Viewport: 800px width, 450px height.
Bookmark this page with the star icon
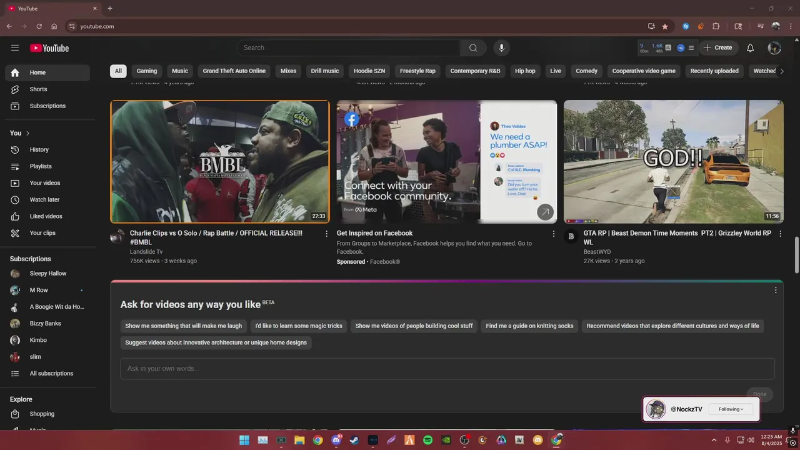pos(665,26)
